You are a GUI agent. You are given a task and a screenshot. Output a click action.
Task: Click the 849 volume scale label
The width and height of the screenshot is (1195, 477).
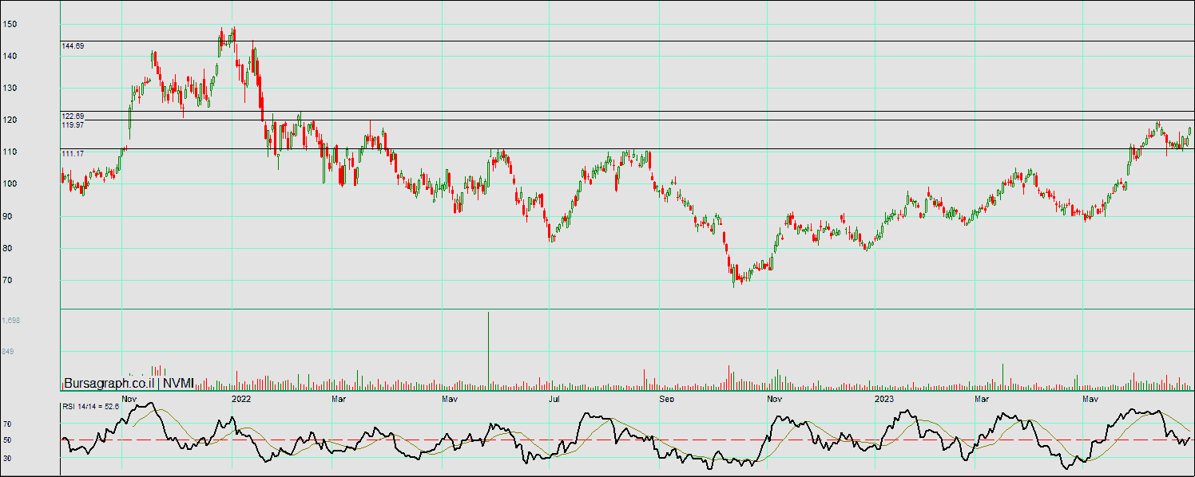click(10, 351)
